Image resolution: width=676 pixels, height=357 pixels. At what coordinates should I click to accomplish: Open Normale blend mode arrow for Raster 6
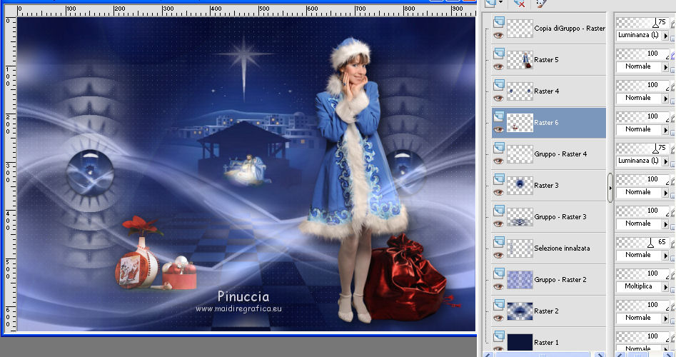pos(665,130)
